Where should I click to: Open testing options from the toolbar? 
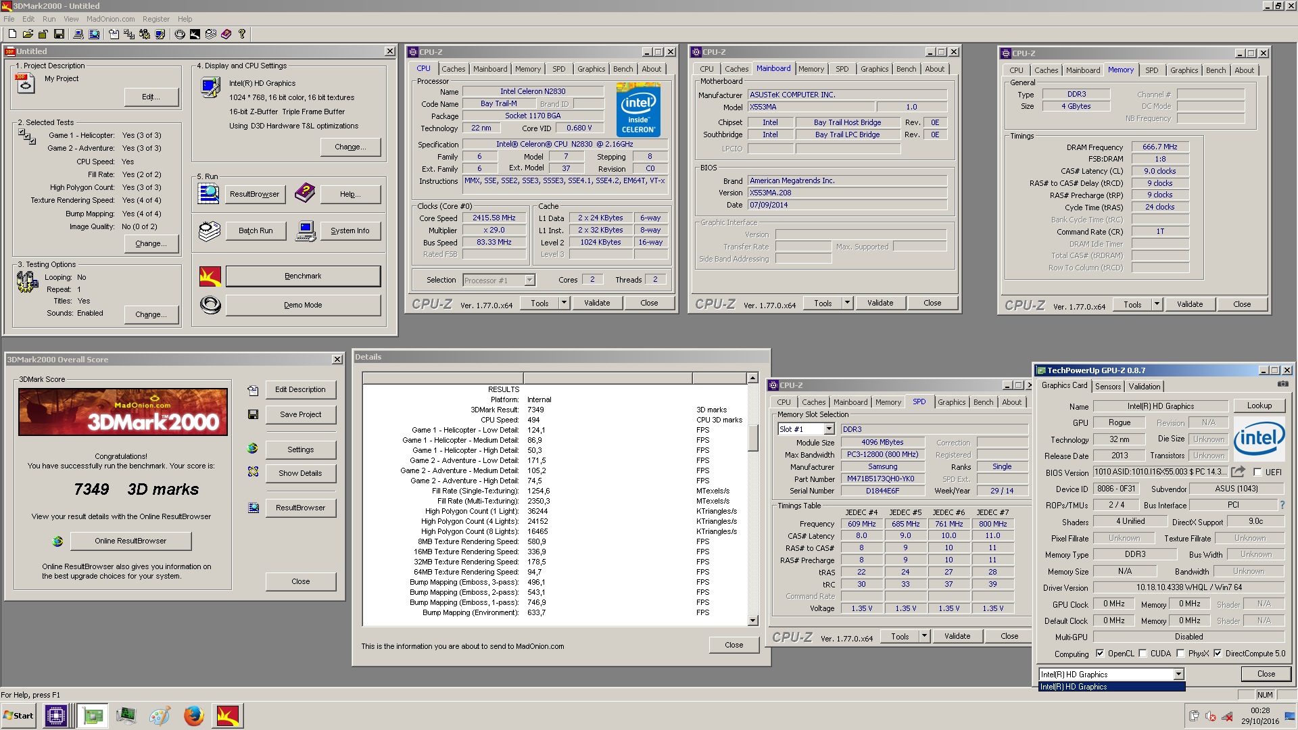[145, 34]
